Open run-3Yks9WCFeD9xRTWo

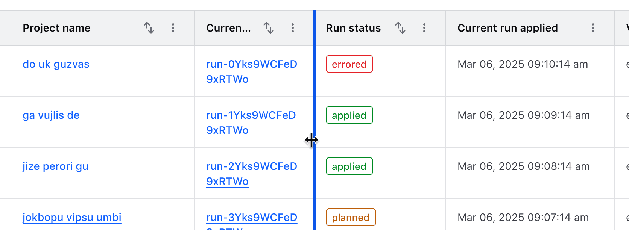252,217
